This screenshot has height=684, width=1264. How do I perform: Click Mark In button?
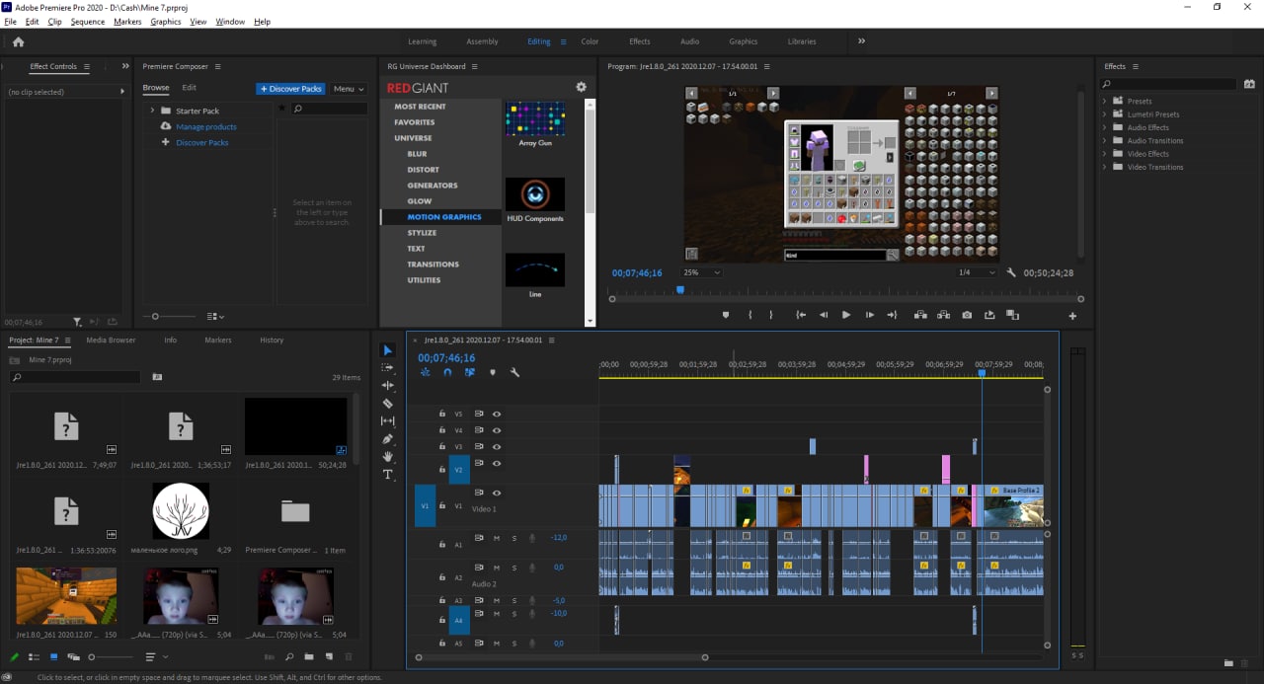750,315
